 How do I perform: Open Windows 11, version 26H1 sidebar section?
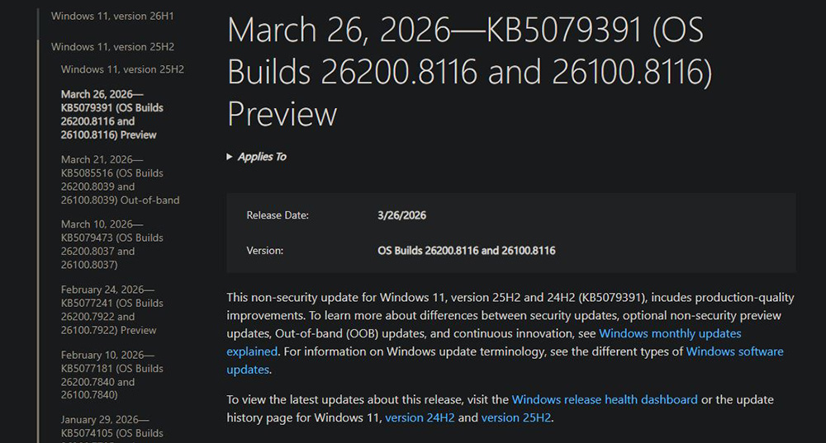click(x=112, y=16)
